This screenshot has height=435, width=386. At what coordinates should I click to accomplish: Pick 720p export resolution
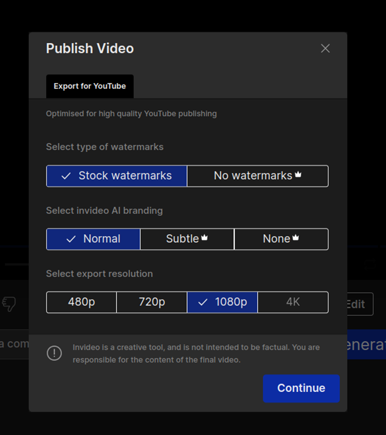point(152,302)
